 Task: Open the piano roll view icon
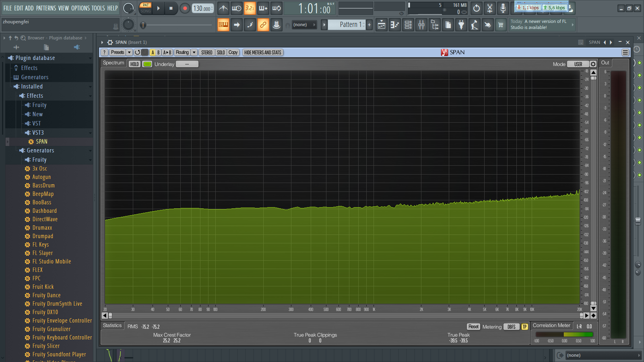pyautogui.click(x=395, y=25)
